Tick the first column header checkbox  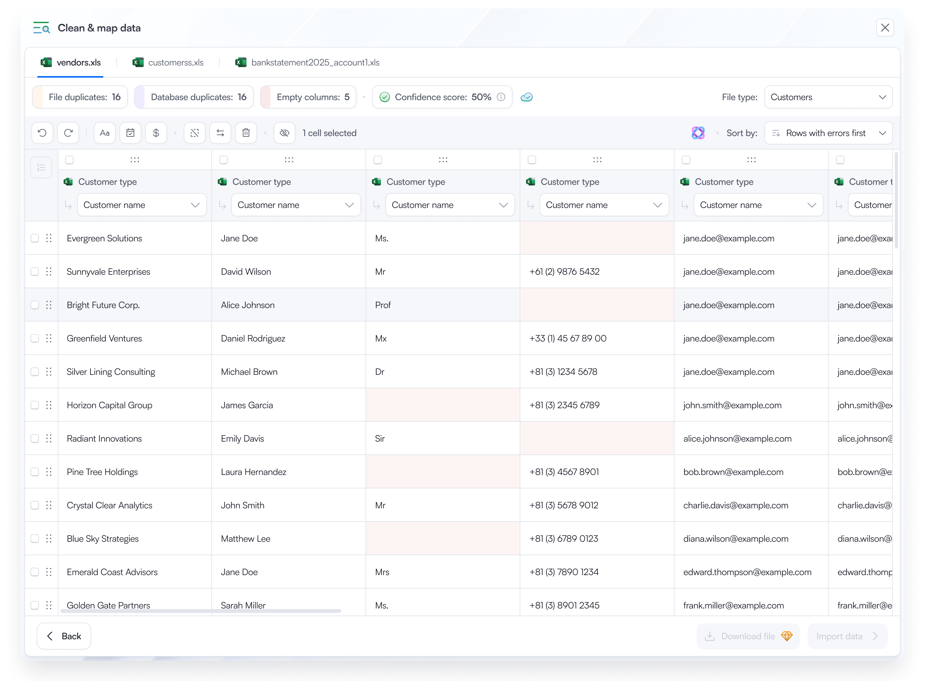(69, 159)
